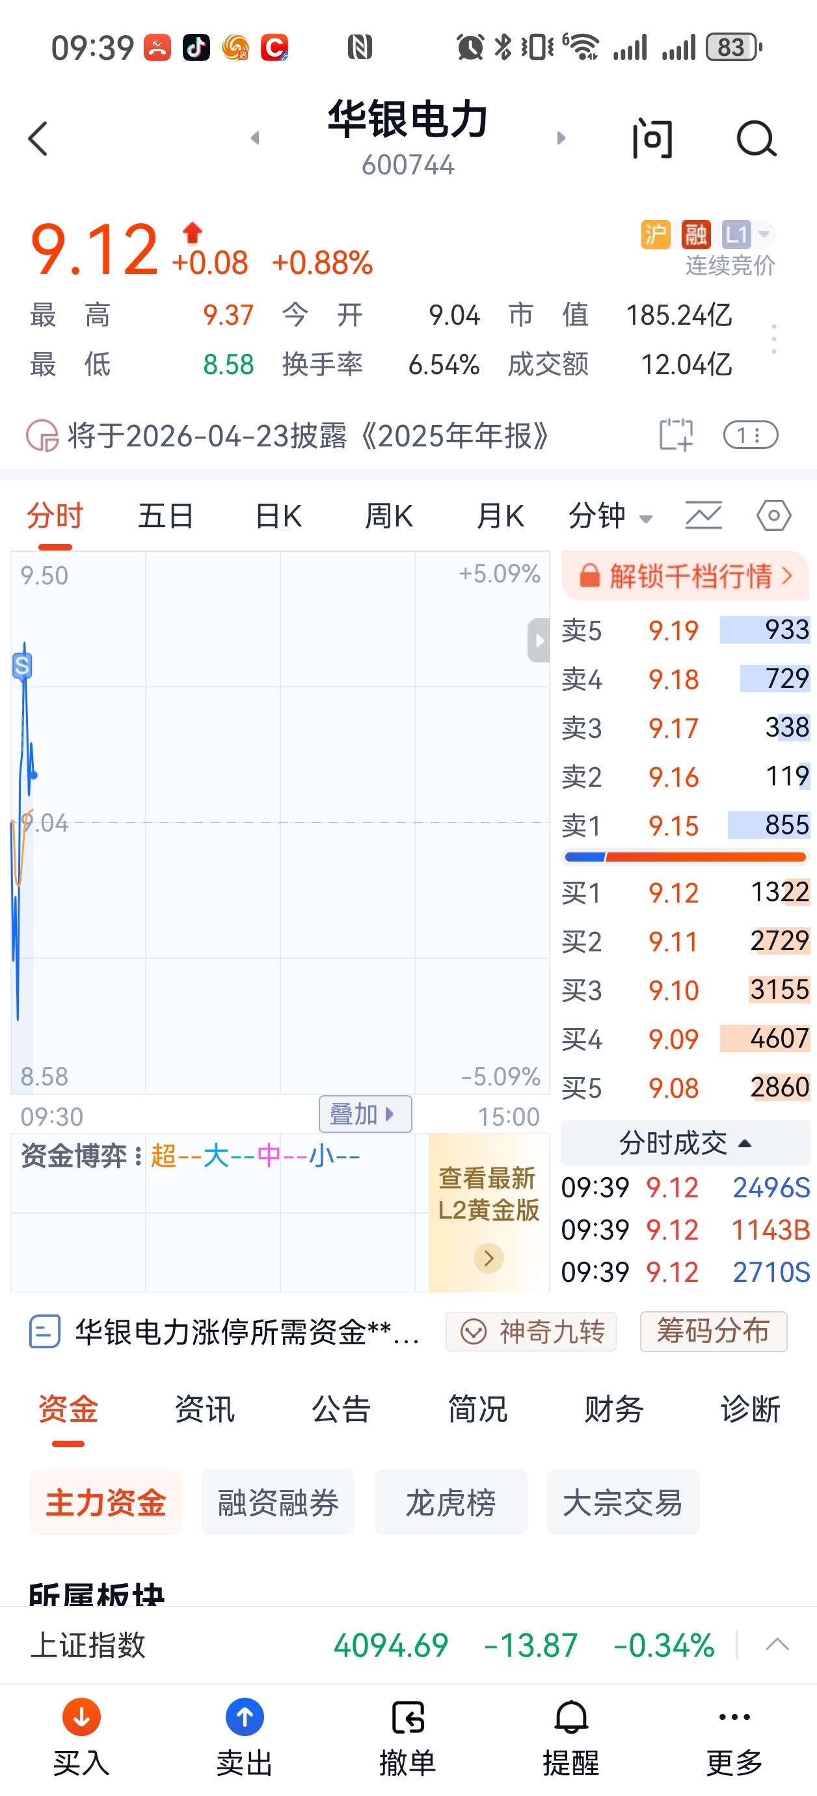This screenshot has height=1796, width=817.
Task: Tap the 上证指数 4094.69 index row
Action: click(372, 1646)
